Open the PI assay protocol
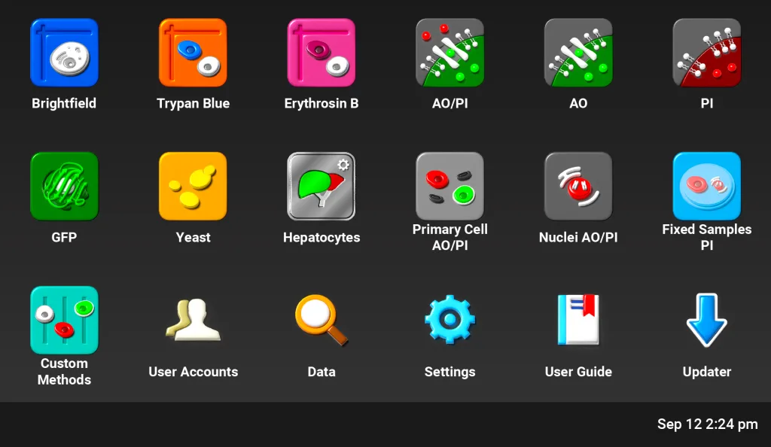 [x=706, y=53]
